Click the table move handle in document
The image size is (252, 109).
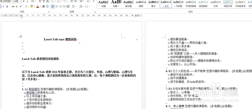point(21,37)
